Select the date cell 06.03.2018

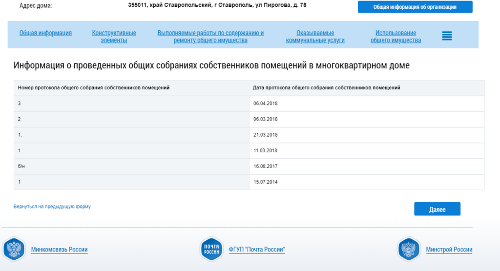(367, 119)
